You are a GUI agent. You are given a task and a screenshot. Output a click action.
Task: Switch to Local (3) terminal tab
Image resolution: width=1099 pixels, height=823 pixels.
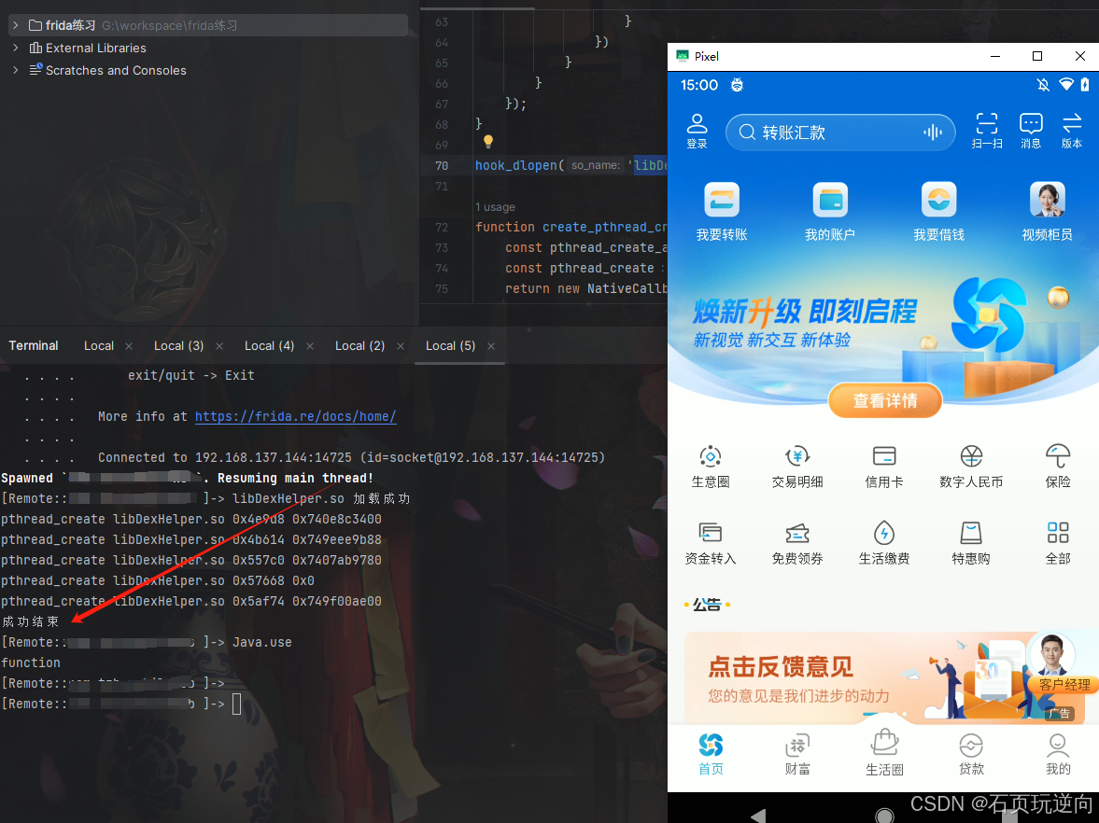click(178, 345)
